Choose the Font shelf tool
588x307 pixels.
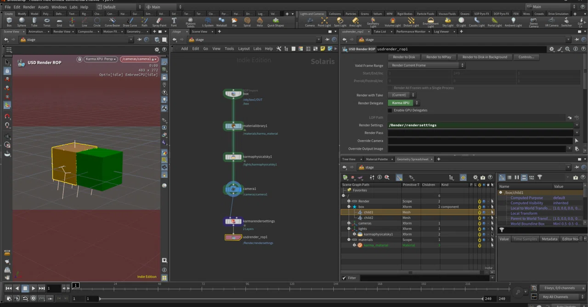tap(174, 22)
